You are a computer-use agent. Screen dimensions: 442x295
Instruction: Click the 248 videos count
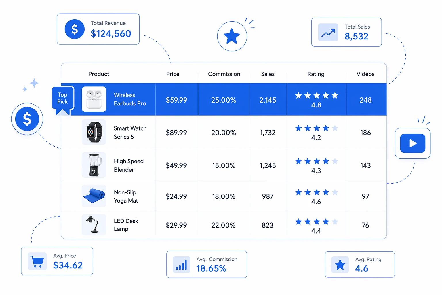pos(365,100)
